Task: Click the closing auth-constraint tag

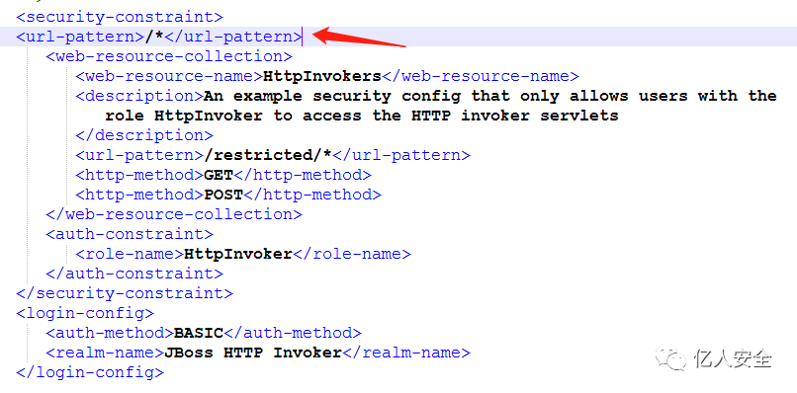Action: (134, 274)
